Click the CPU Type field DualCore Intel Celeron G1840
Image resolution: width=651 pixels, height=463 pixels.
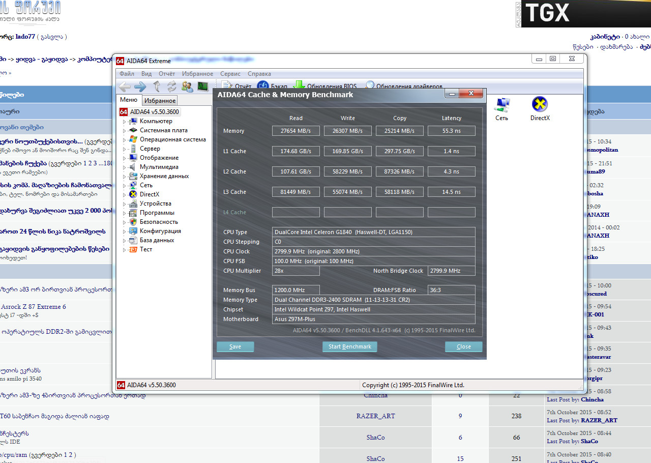coord(374,232)
